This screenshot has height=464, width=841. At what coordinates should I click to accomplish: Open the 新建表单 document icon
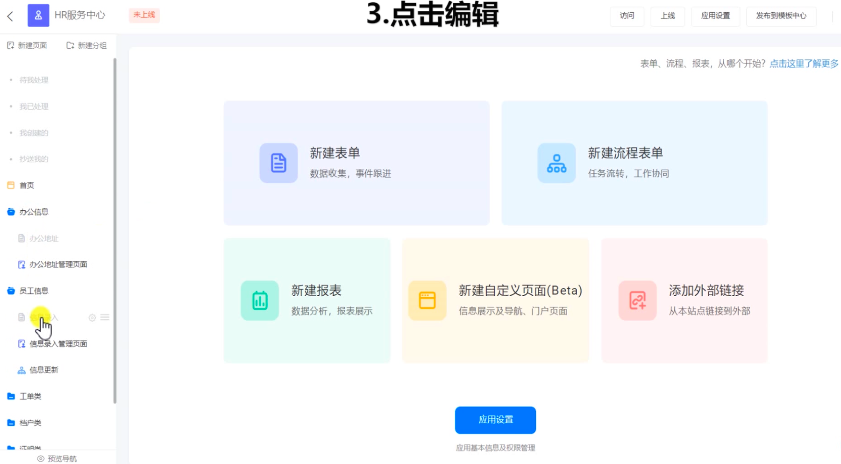278,163
